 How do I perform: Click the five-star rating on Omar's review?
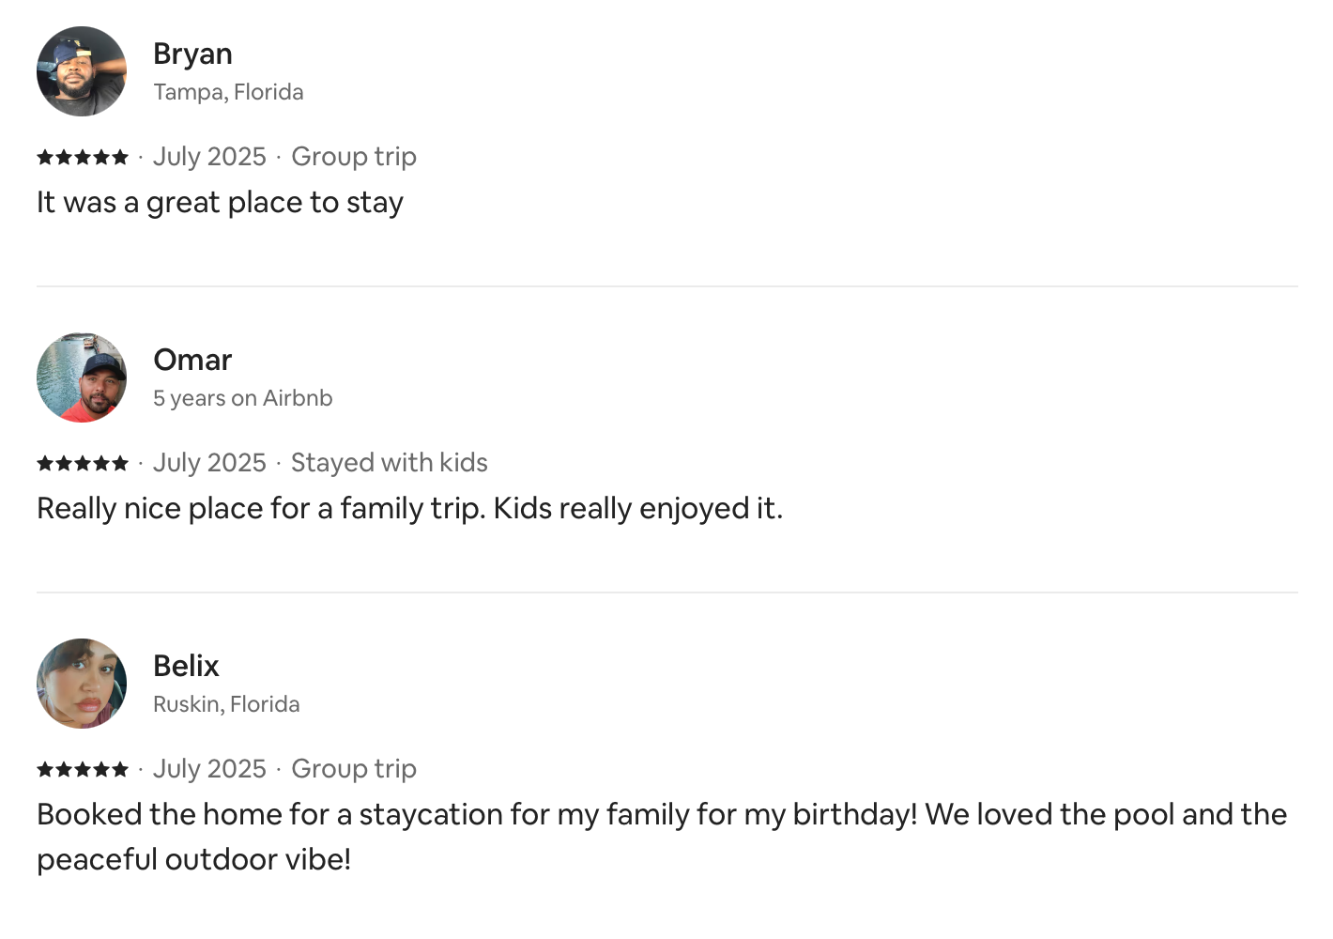83,463
